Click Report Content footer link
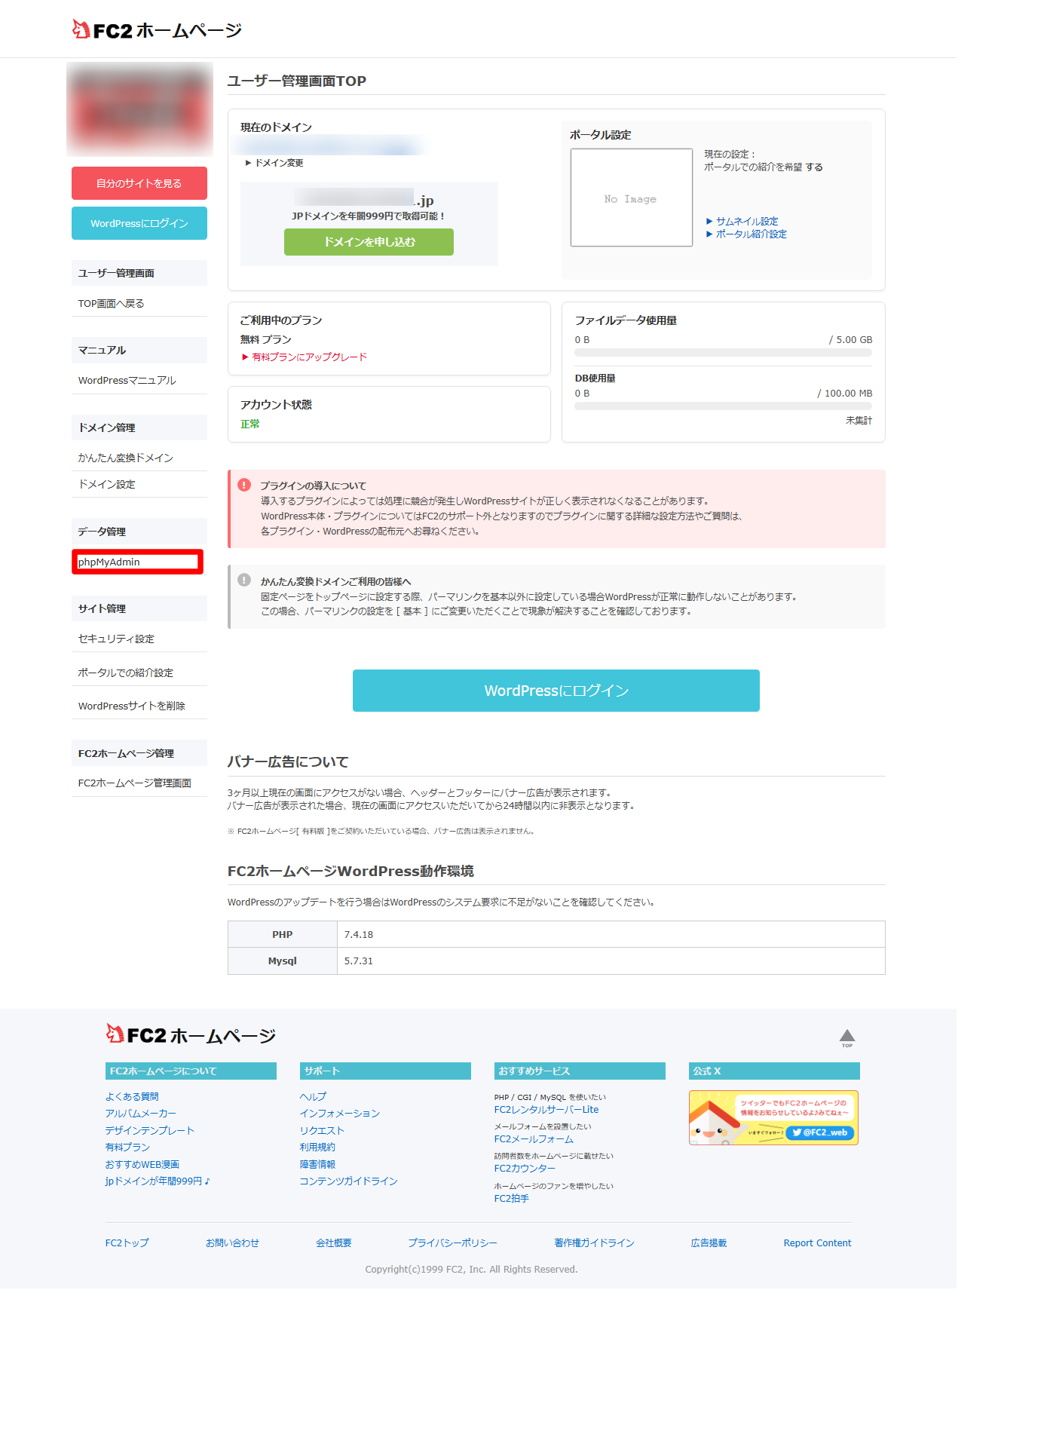The height and width of the screenshot is (1431, 1050). click(x=817, y=1243)
